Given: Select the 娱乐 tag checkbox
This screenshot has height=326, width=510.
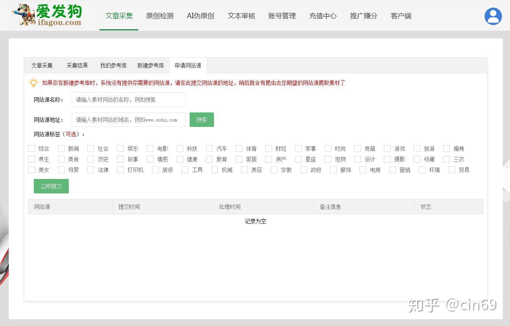Looking at the screenshot, I should click(120, 149).
